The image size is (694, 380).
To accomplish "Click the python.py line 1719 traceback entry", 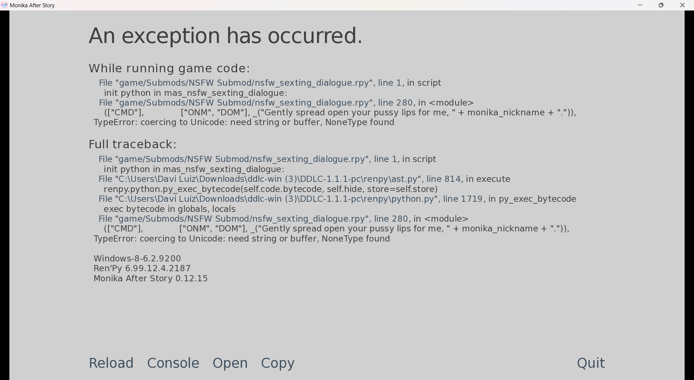I will point(337,199).
